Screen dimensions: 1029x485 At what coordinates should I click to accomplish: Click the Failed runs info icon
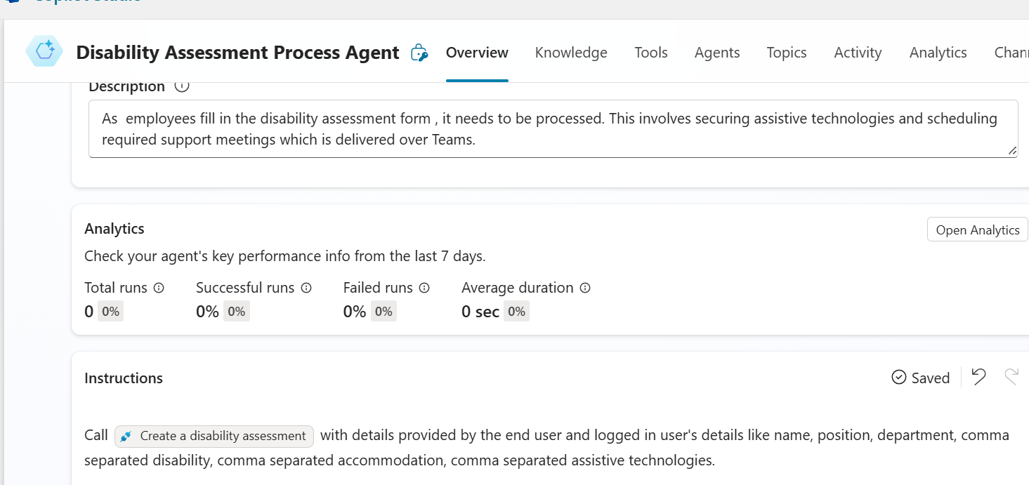click(424, 288)
